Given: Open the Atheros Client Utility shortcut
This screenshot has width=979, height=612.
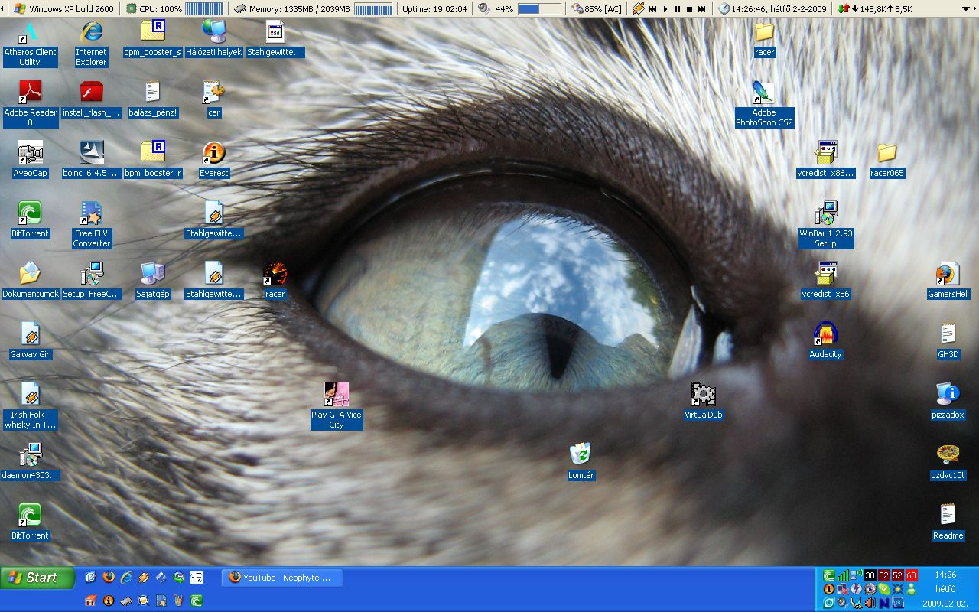Looking at the screenshot, I should click(30, 44).
